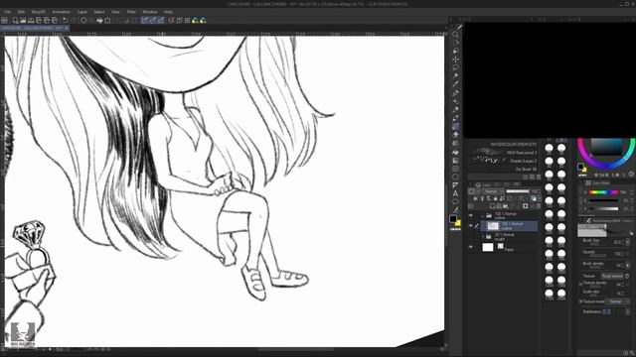Pick a color in the color wheel square
This screenshot has height=357, width=636.
pyautogui.click(x=606, y=147)
